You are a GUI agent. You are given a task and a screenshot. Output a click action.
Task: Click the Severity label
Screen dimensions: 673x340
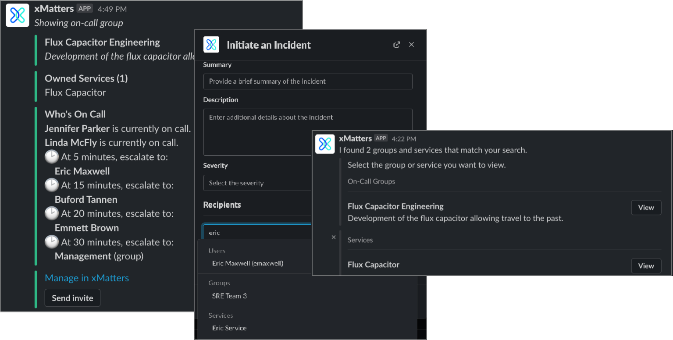[215, 166]
